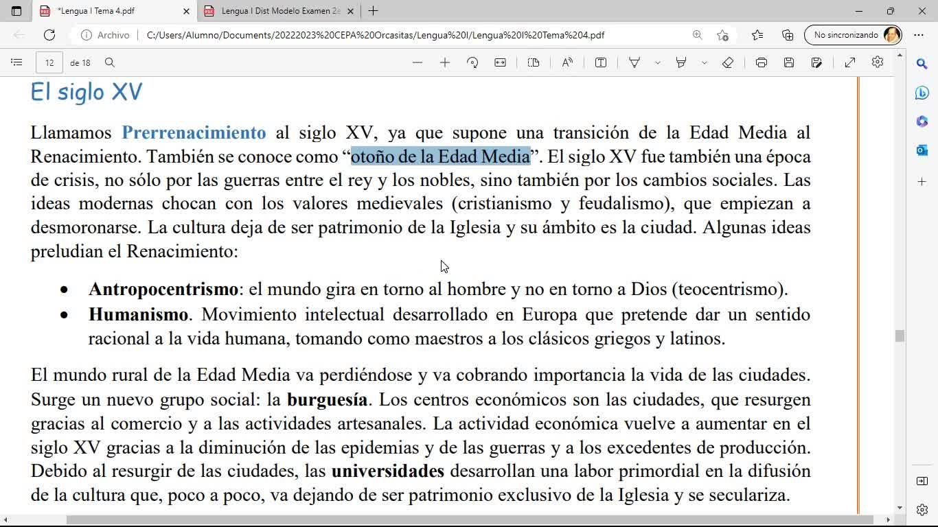This screenshot has width=938, height=527.
Task: Open PDF toolbar settings gear
Action: pyautogui.click(x=878, y=62)
